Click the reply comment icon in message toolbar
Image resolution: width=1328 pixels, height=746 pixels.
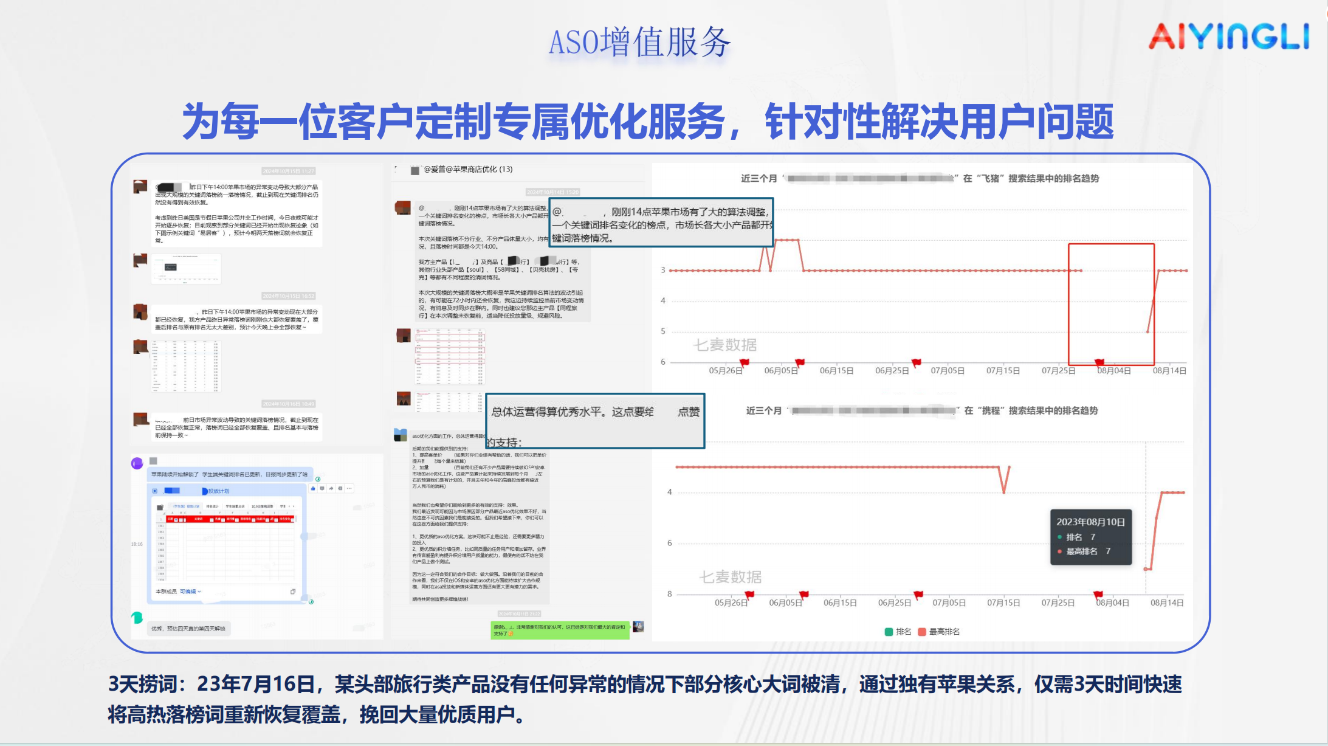coord(322,488)
